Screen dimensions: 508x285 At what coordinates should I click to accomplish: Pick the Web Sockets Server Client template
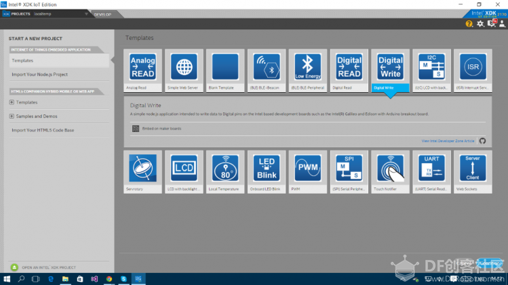[473, 172]
